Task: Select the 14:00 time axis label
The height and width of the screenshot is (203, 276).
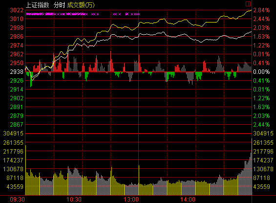Action: [x=188, y=200]
